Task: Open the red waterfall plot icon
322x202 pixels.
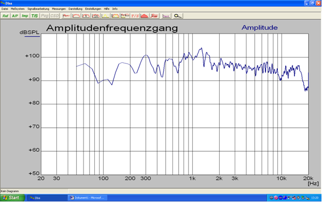Action: click(x=154, y=16)
